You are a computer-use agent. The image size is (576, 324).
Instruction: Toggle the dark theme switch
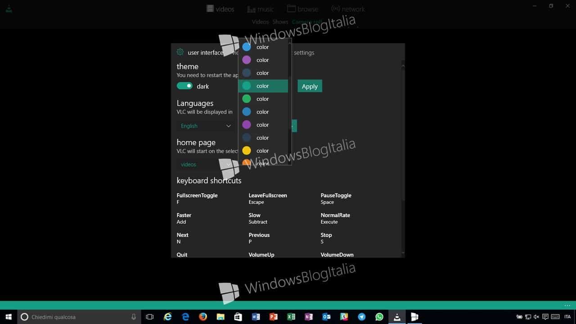tap(184, 86)
